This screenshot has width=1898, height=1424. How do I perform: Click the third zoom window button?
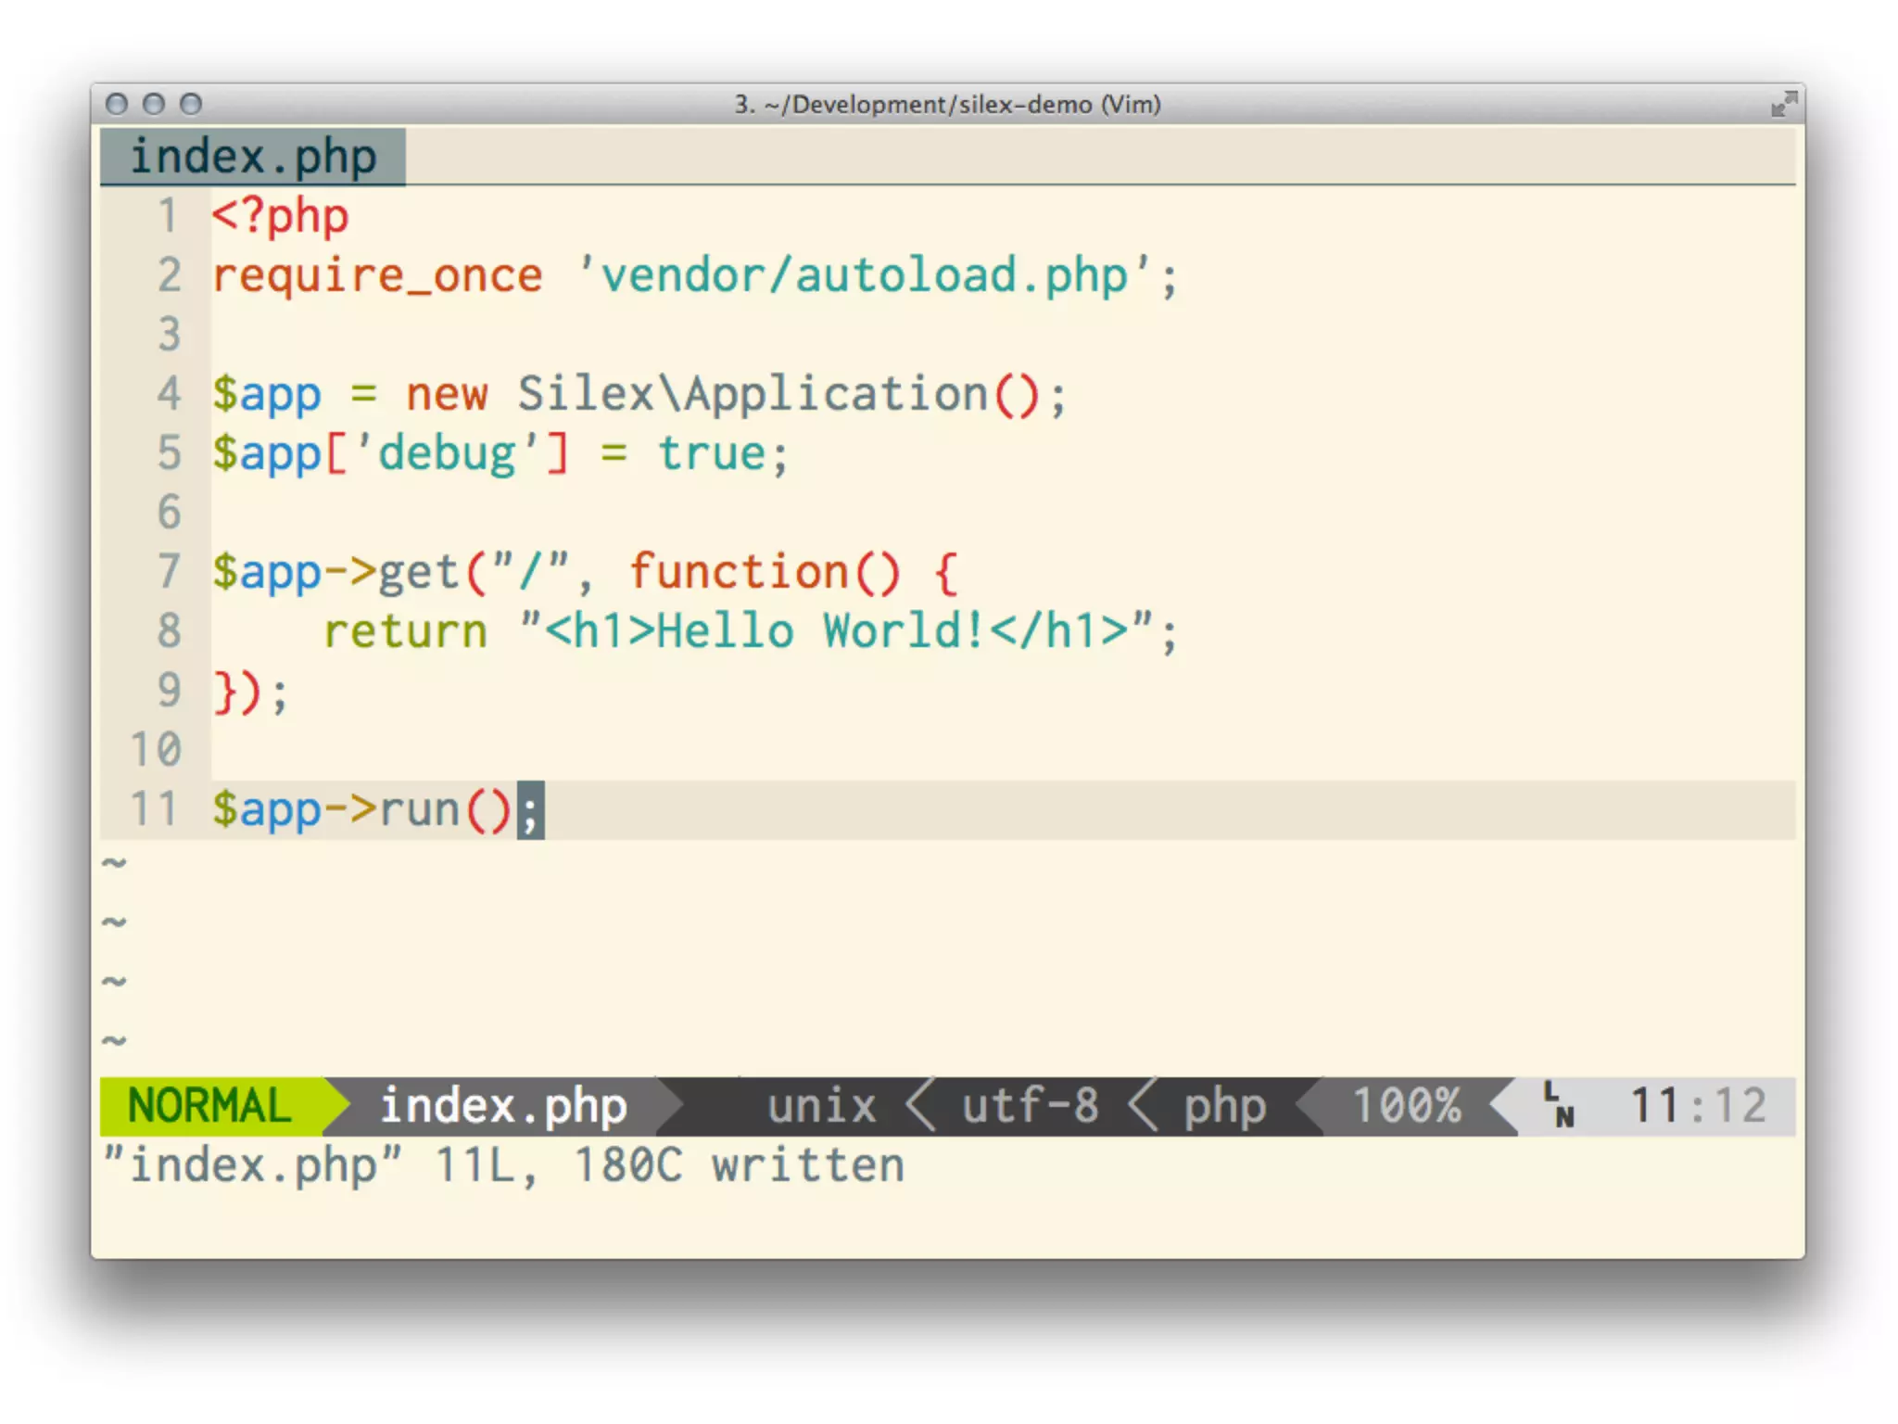click(191, 104)
